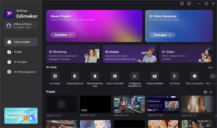The height and width of the screenshot is (128, 217).
Task: Open the Wasserzeichen weg tool
Action: 95,76
